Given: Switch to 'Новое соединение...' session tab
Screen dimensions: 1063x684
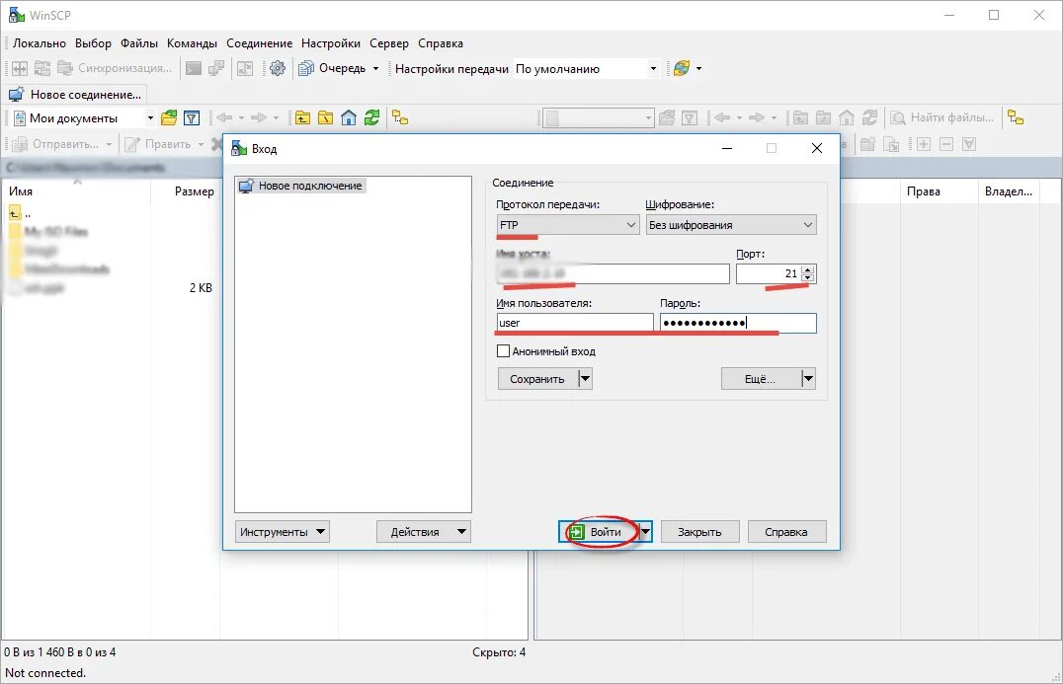Looking at the screenshot, I should (x=75, y=94).
